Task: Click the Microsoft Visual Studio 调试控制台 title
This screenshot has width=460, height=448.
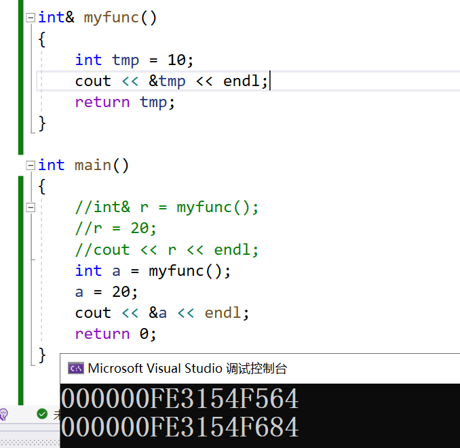Action: 187,369
